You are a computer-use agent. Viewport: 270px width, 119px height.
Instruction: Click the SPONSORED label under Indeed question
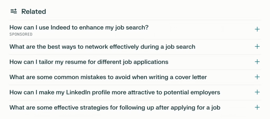point(21,34)
